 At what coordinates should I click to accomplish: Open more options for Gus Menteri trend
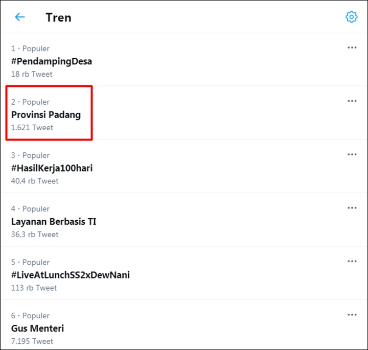click(x=352, y=315)
